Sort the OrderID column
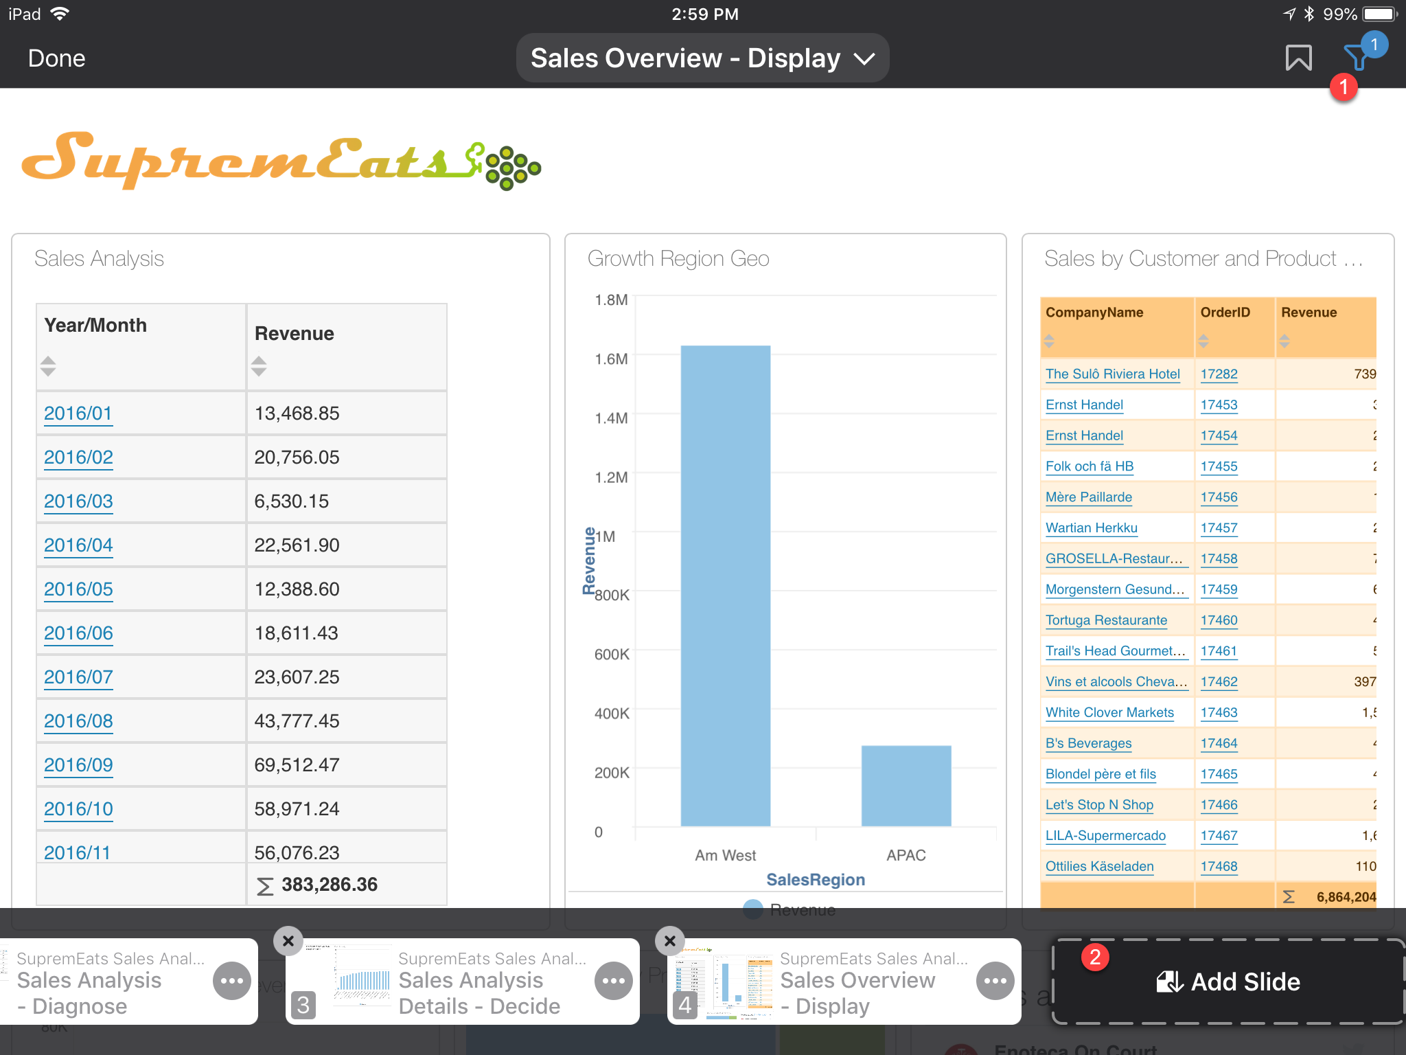Screen dimensions: 1406x1055 click(x=1203, y=341)
